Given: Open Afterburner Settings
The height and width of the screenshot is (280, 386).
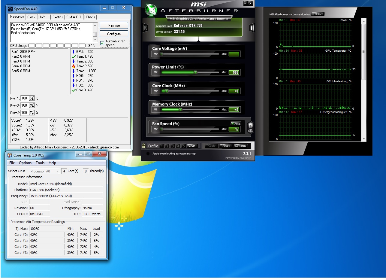Looking at the screenshot, I should (x=240, y=146).
